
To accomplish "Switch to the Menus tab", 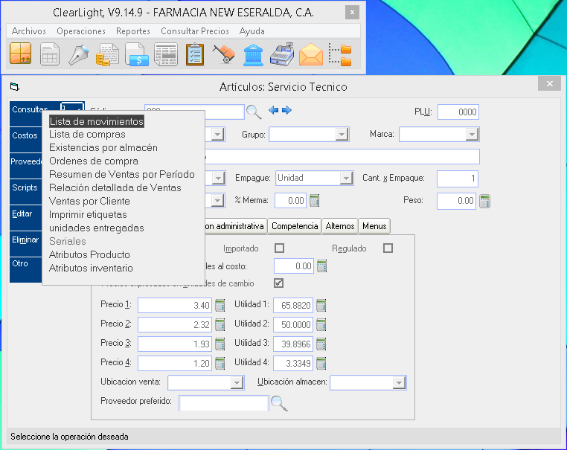I will pos(374,226).
